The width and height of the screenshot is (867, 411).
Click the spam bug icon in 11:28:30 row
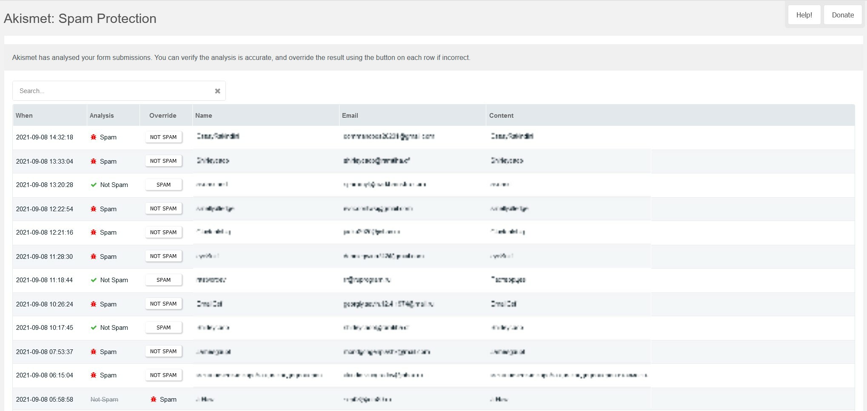[94, 257]
